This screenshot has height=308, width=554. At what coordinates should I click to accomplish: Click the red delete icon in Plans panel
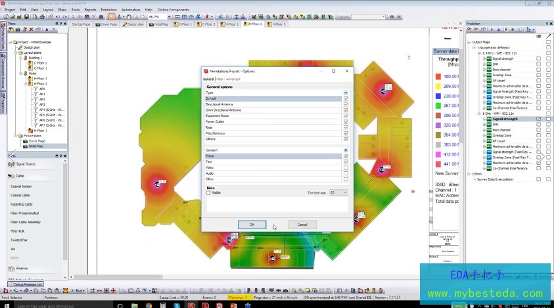31,30
